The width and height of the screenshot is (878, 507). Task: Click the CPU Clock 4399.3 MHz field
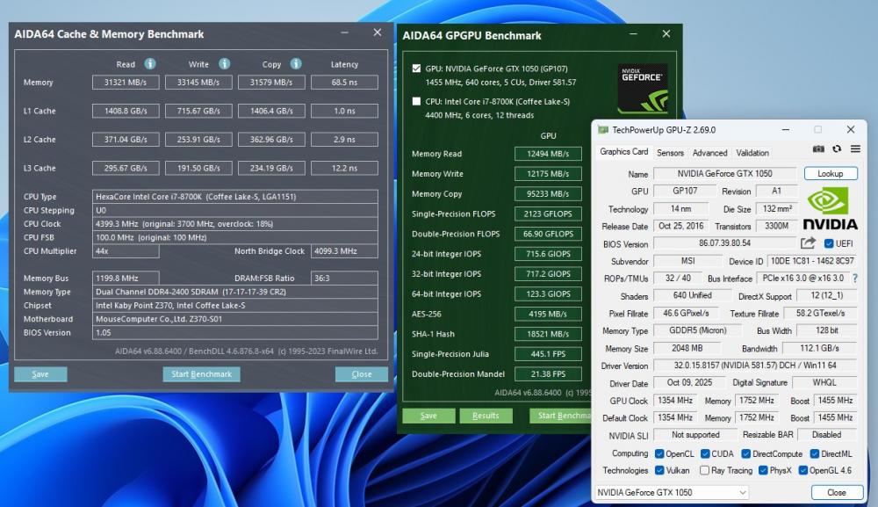(235, 223)
